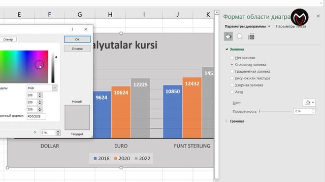Close the color dialog with X
The image size is (325, 182).
coord(86,29)
